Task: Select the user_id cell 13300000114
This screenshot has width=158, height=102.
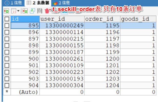Action: 62,32
